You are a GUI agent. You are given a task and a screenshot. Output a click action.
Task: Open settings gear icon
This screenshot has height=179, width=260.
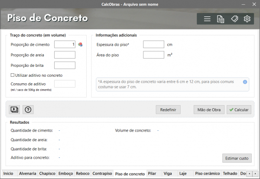247,19
